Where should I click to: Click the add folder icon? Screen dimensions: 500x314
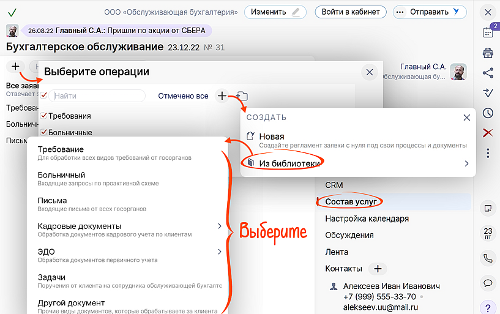242,96
